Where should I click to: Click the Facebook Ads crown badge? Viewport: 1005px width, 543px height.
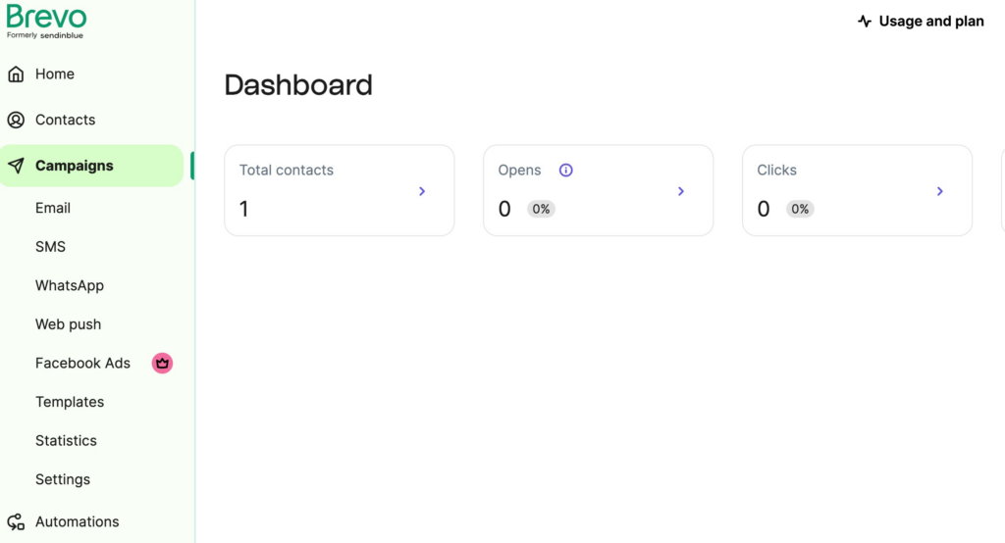162,364
